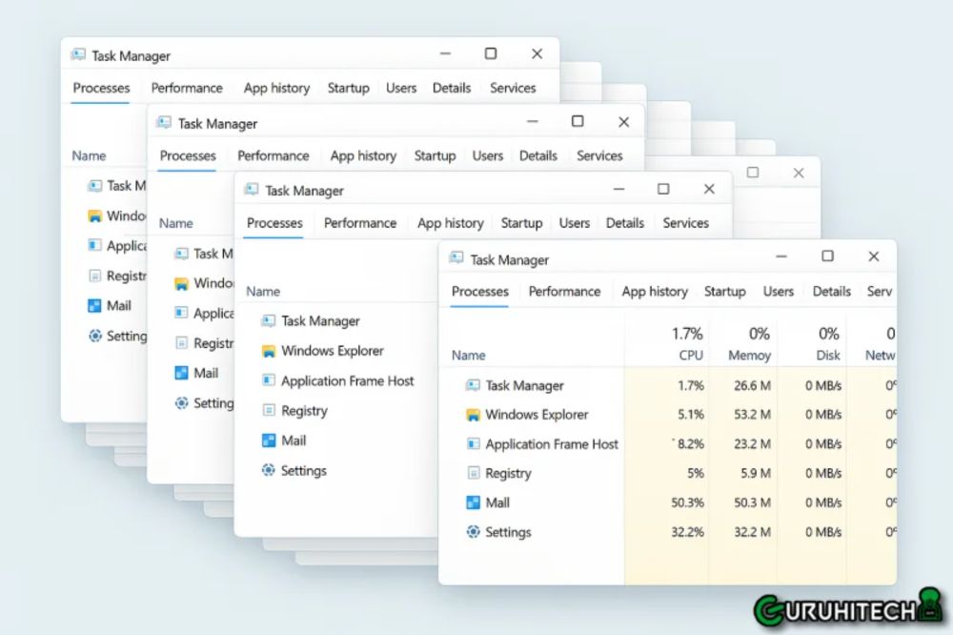The width and height of the screenshot is (953, 635).
Task: Click the Windows Explorer folder icon in front window
Action: click(473, 415)
